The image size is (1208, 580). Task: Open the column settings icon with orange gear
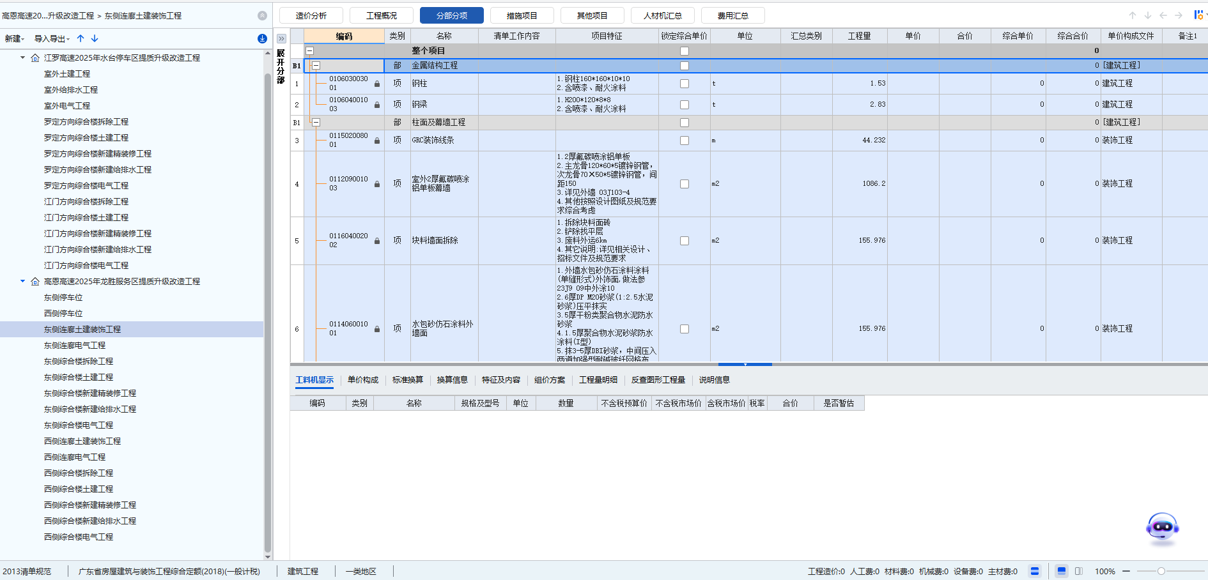(x=1198, y=15)
